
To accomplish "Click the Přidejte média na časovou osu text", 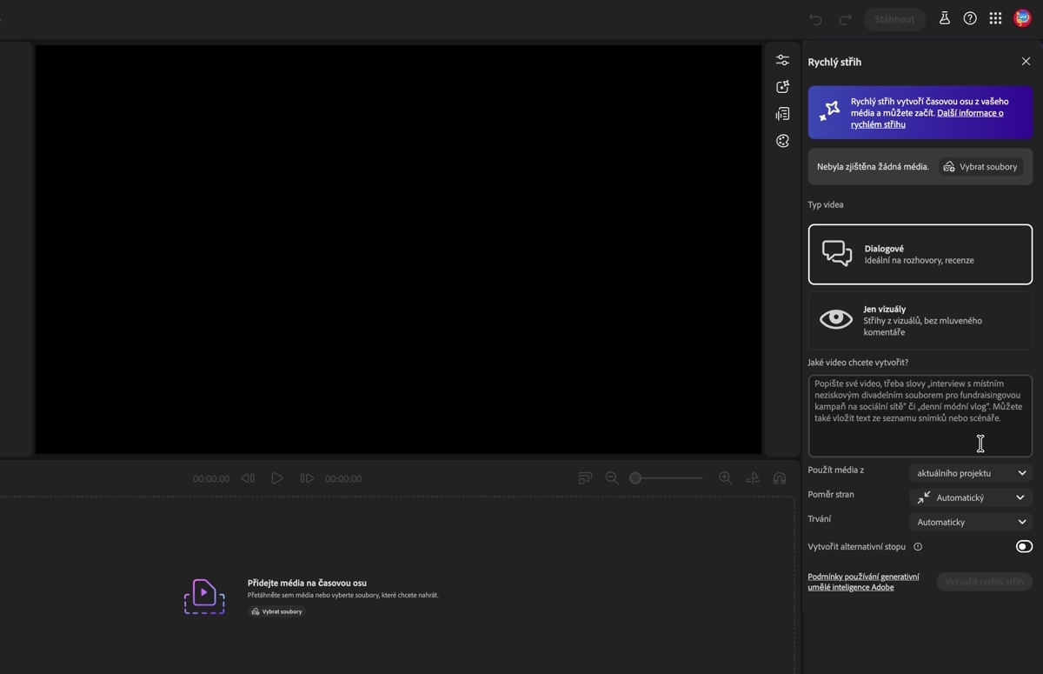I will tap(307, 583).
